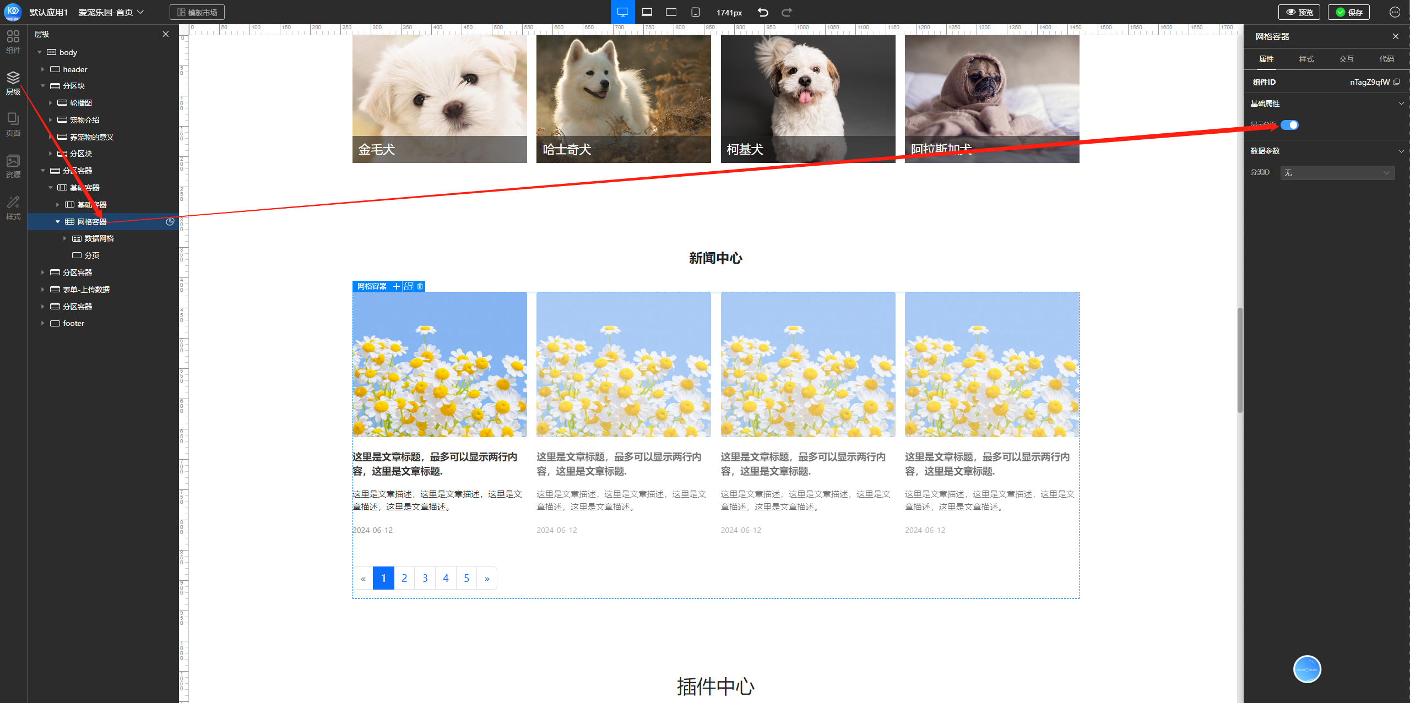The width and height of the screenshot is (1410, 703).
Task: Click the copy icon on the 网格容器 canvas toolbar
Action: tap(408, 286)
